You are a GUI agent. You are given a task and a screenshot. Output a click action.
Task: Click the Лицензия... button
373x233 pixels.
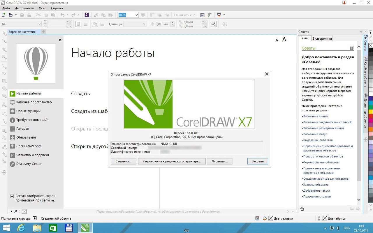pos(219,161)
